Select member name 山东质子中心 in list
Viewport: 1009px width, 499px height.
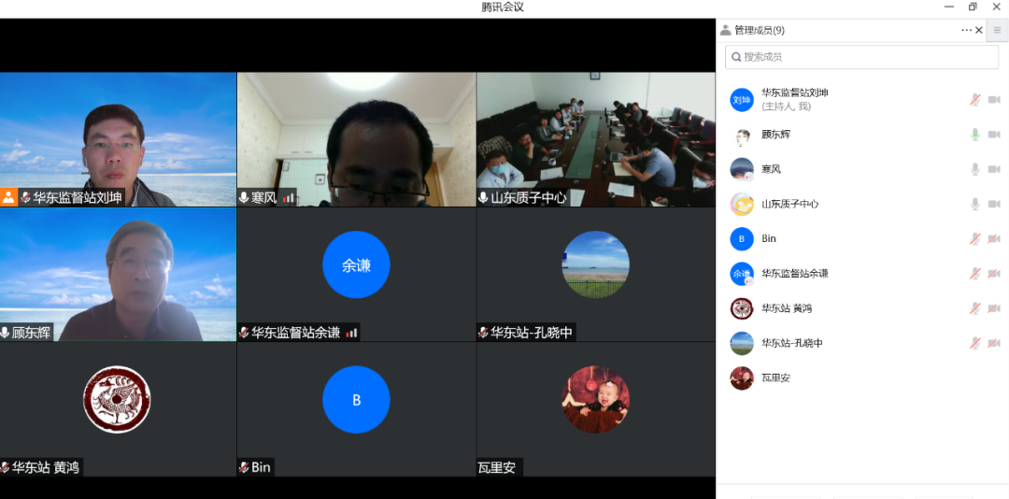coord(790,204)
